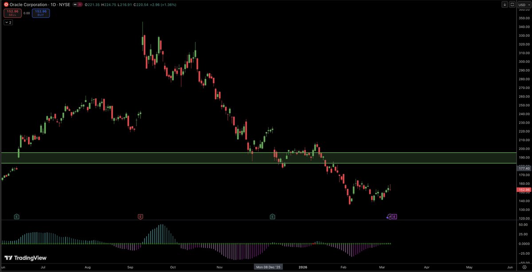
Task: Toggle the market status switch next to NYSE
Action: pos(77,4)
